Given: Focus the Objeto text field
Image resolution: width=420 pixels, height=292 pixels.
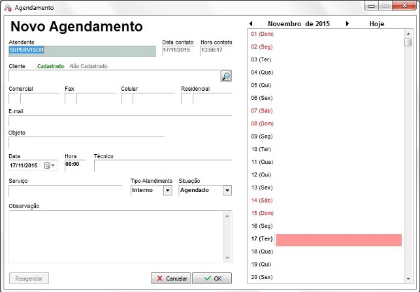Looking at the screenshot, I should [x=86, y=142].
